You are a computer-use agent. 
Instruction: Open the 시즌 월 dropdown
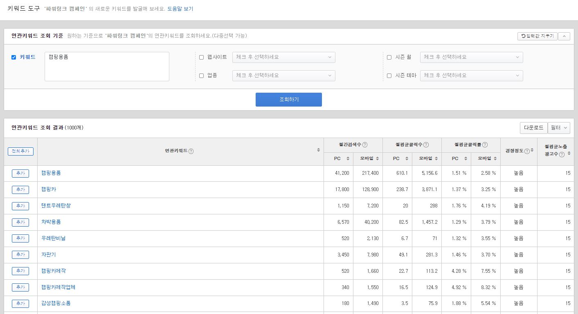(471, 57)
